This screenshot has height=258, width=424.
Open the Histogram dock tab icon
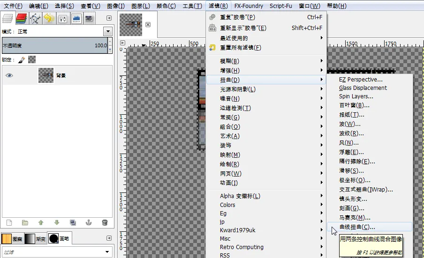pos(76,18)
